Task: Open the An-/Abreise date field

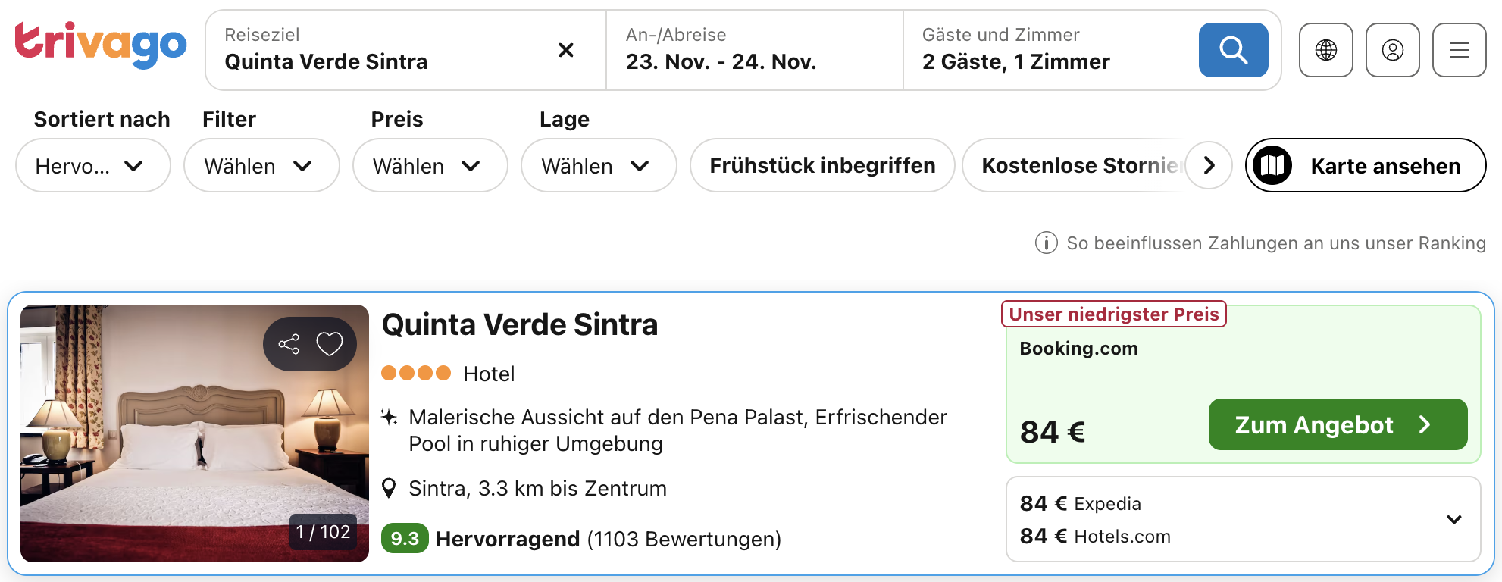Action: [x=753, y=50]
